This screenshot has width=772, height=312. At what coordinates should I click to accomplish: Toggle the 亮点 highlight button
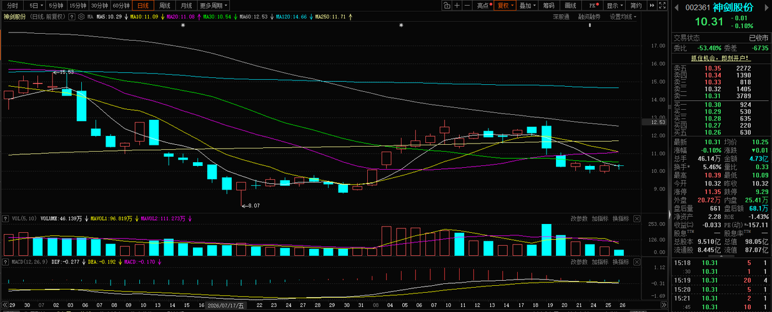483,5
